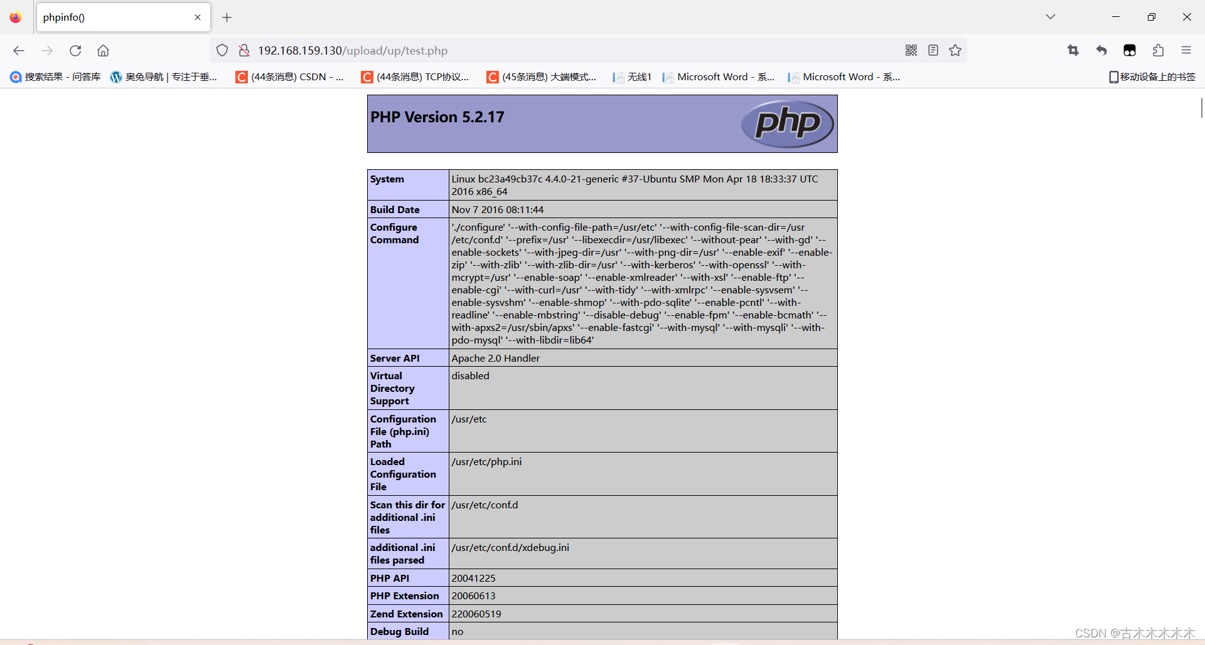1205x645 pixels.
Task: Open the tracking protection shield
Action: click(222, 50)
